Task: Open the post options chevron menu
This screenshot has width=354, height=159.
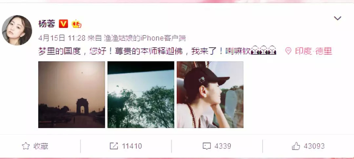Action: [x=338, y=18]
